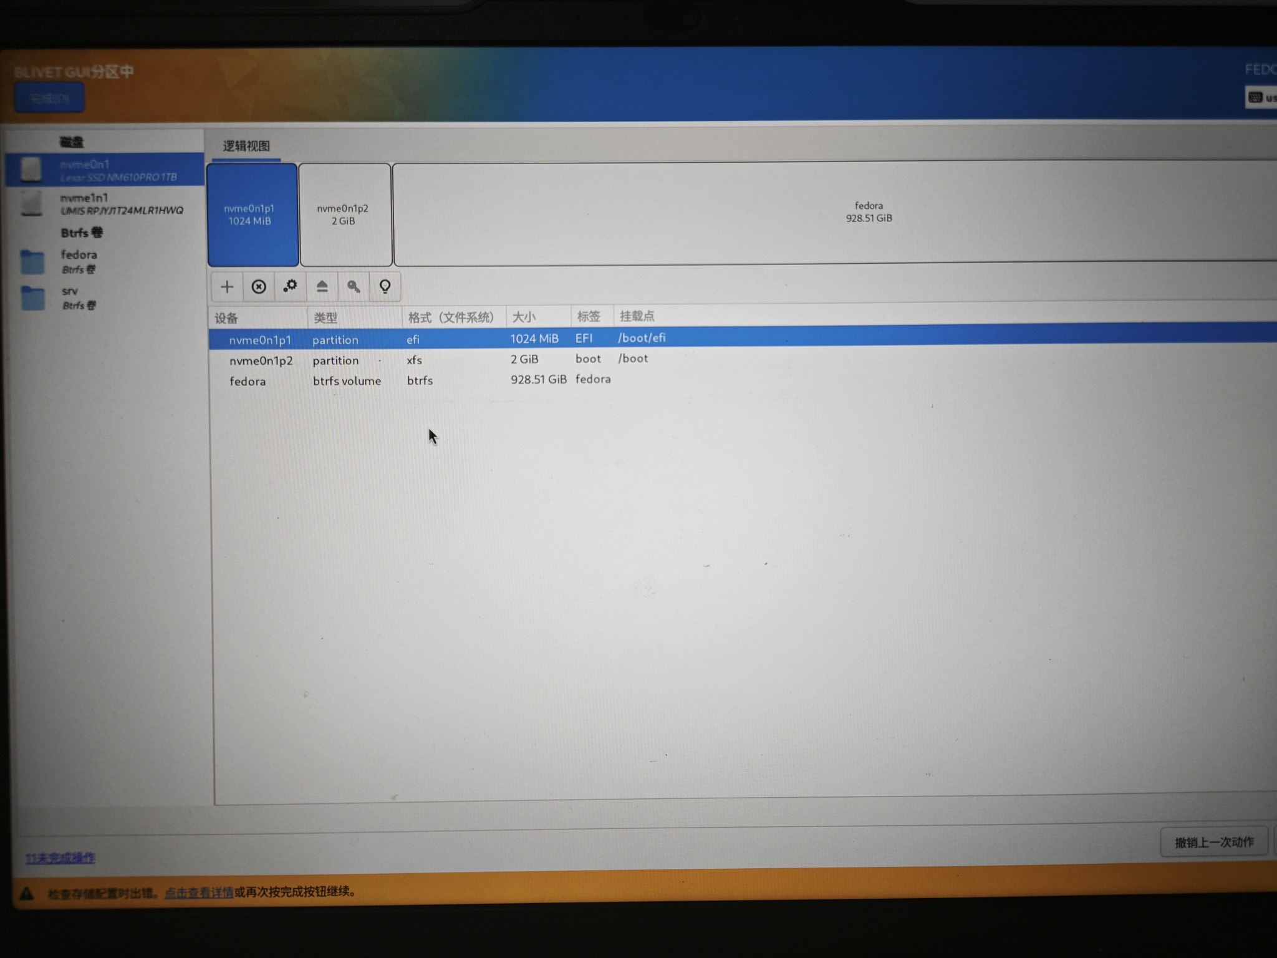1277x958 pixels.
Task: Click the decrypt key icon
Action: point(354,286)
